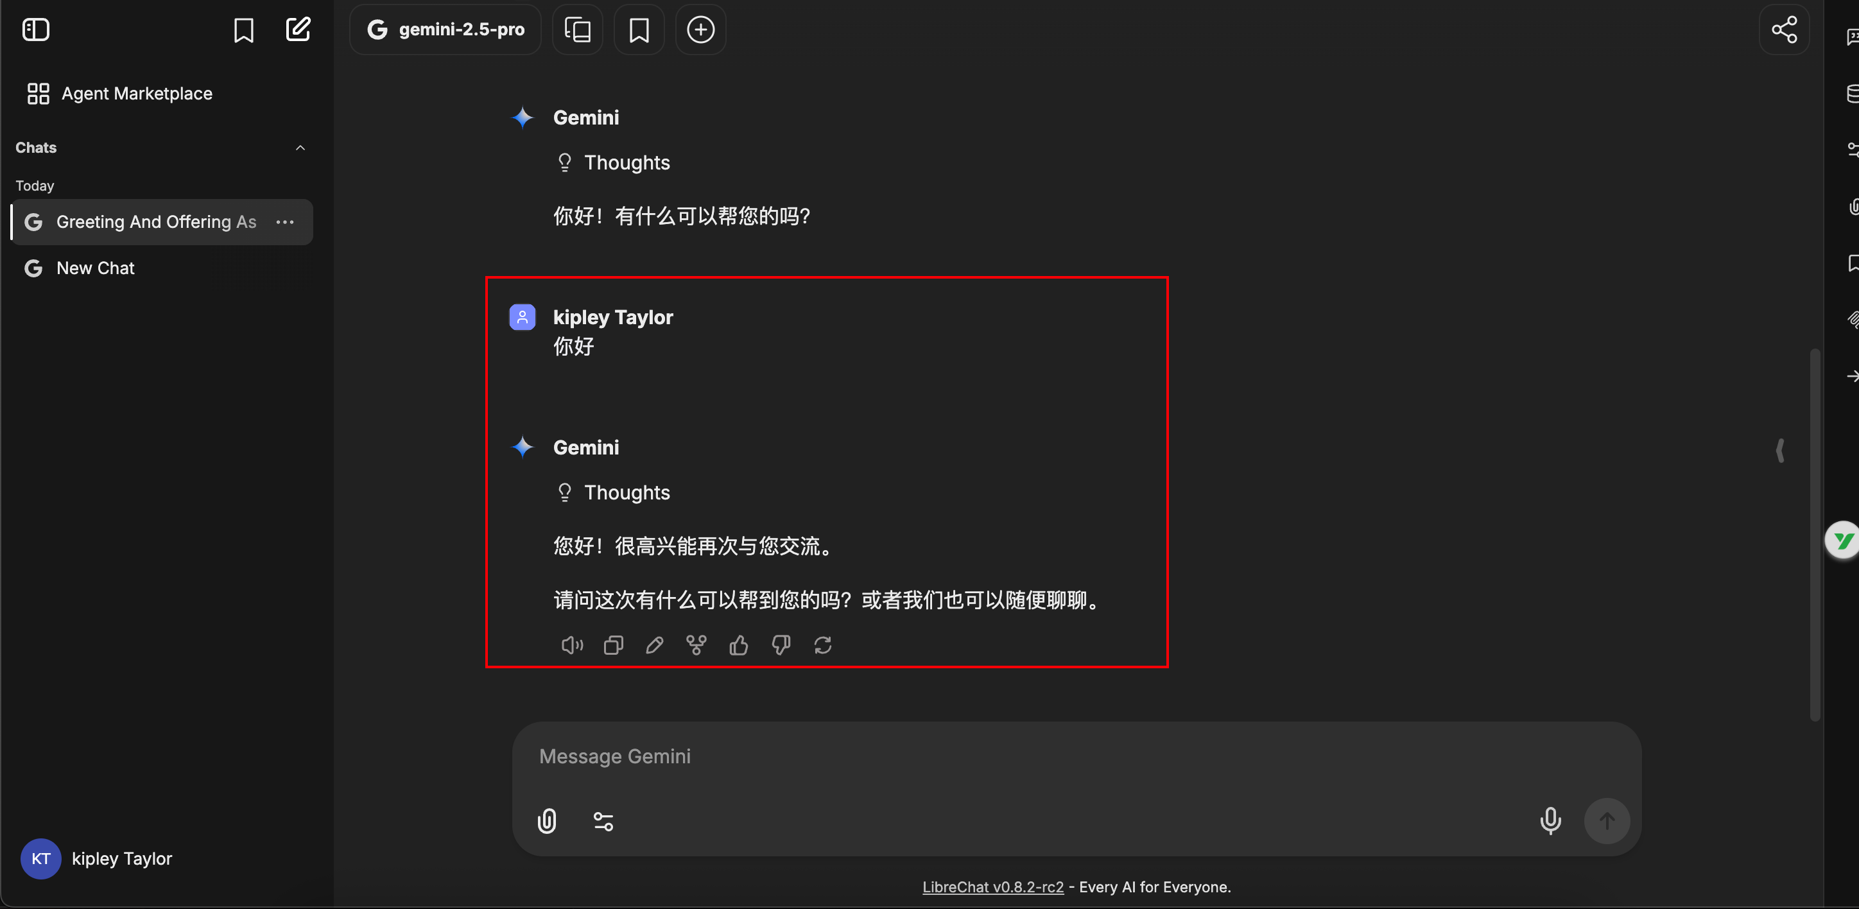Open the New Chat conversation
Viewport: 1859px width, 909px height.
(95, 268)
